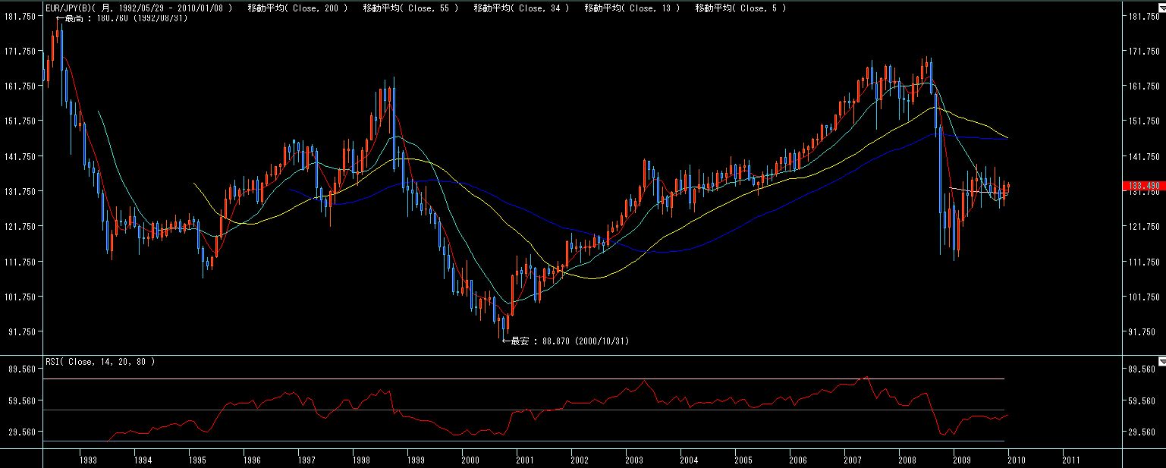Click the 2003 year label
The width and height of the screenshot is (1166, 468).
[x=634, y=460]
